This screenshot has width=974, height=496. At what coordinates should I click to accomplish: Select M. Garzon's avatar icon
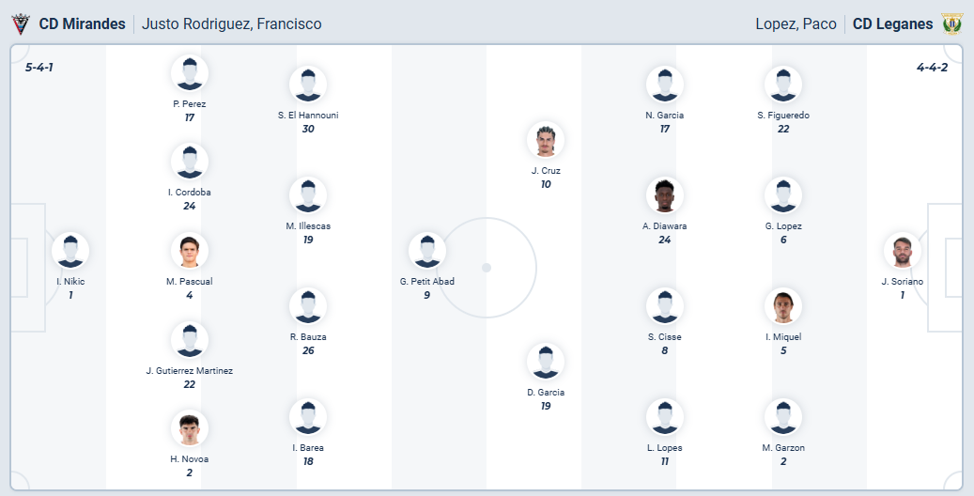pyautogui.click(x=782, y=417)
